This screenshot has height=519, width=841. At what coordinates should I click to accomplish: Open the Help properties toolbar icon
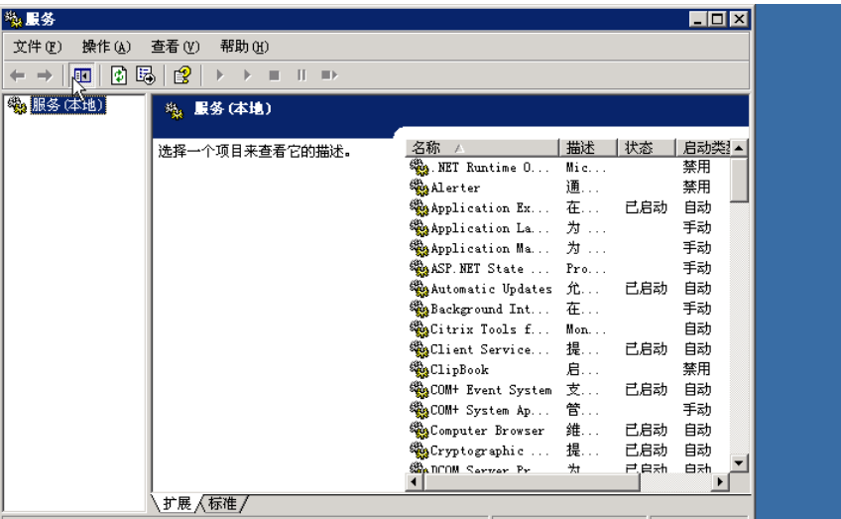pos(182,75)
